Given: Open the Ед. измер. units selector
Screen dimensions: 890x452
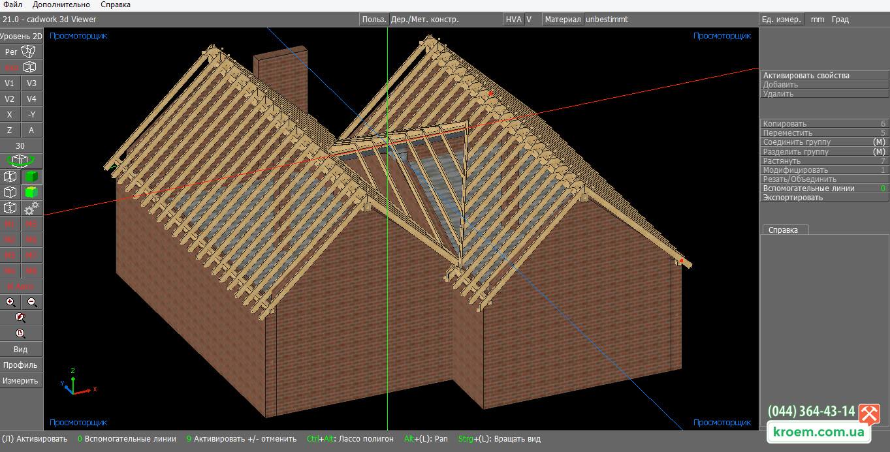Looking at the screenshot, I should coord(781,20).
